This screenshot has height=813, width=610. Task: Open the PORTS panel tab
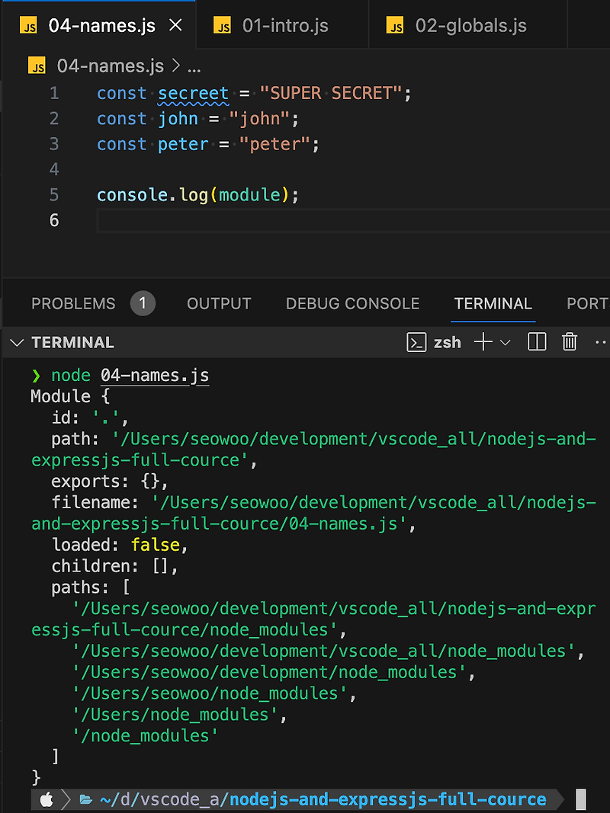588,303
